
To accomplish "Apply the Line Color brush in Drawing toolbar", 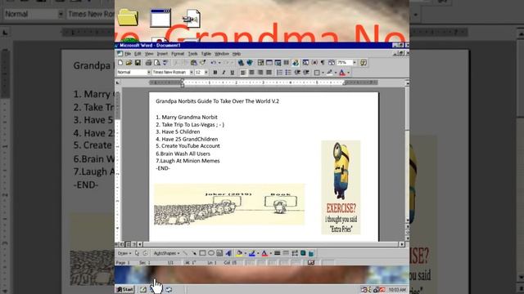I will [x=252, y=253].
